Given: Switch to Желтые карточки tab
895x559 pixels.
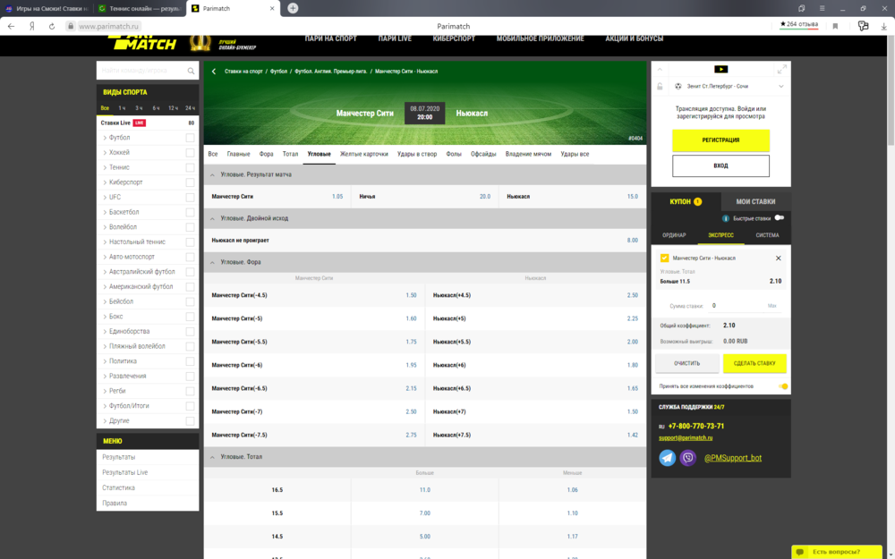Looking at the screenshot, I should click(363, 154).
